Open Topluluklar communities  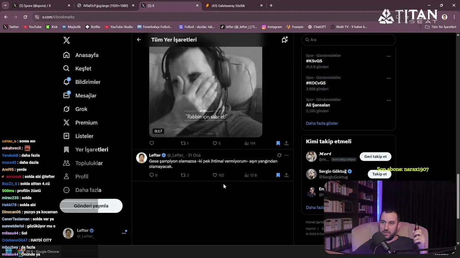83,163
